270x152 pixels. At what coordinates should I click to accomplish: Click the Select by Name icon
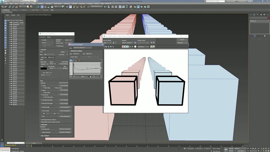pos(31,7)
